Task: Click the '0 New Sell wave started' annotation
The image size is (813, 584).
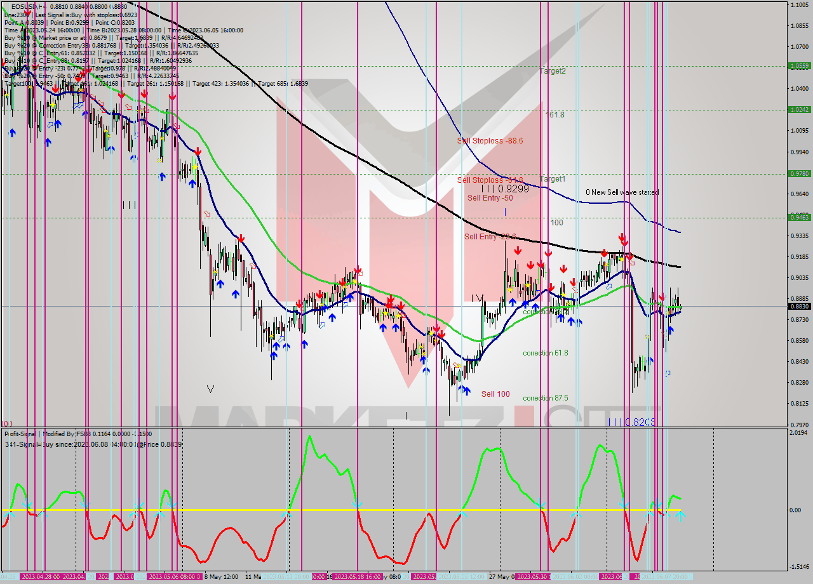Action: pyautogui.click(x=622, y=192)
